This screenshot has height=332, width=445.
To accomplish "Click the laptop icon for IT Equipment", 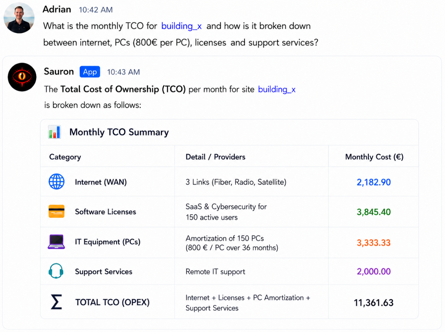I will (x=56, y=242).
